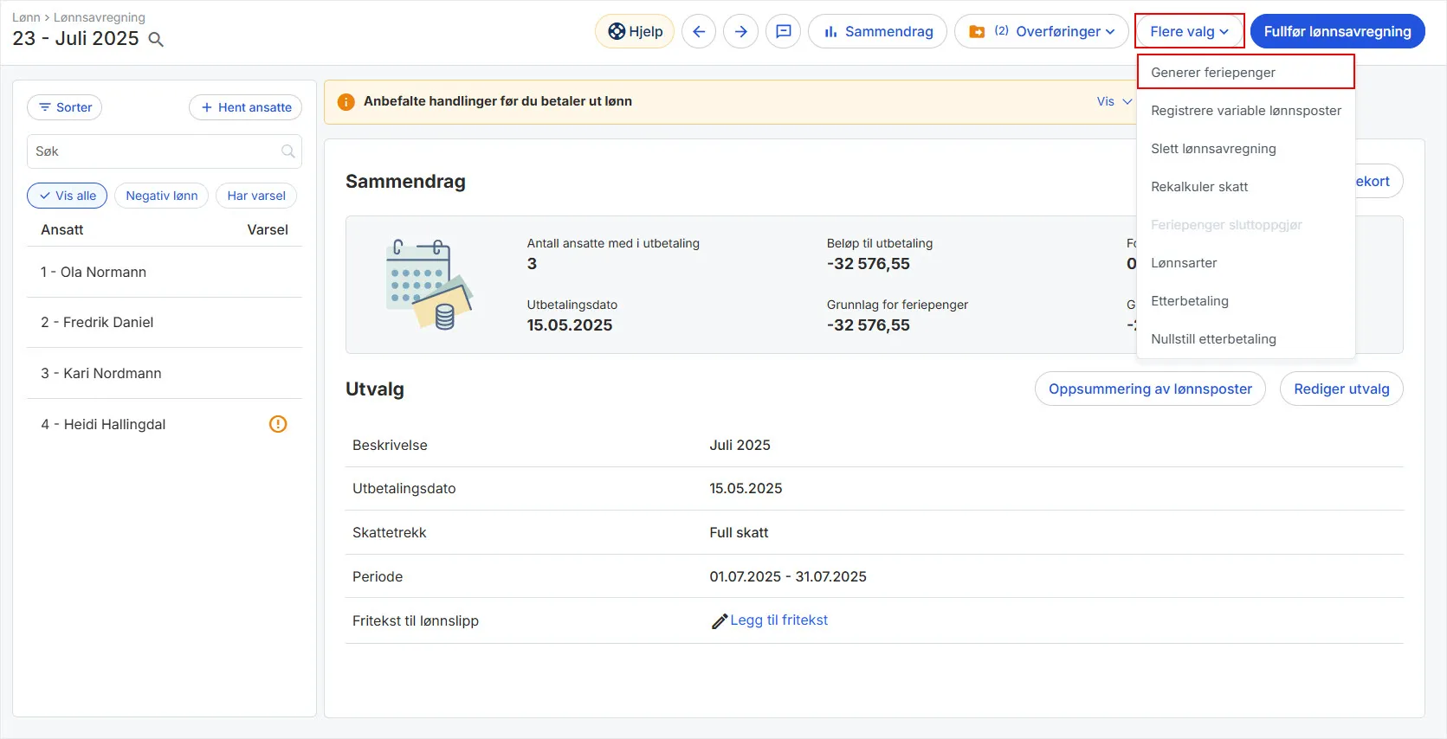Image resolution: width=1447 pixels, height=739 pixels.
Task: Open Hjelp with the lifebuoy icon
Action: click(635, 31)
